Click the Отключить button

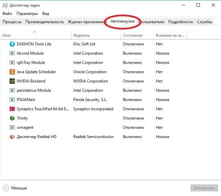click(x=204, y=188)
